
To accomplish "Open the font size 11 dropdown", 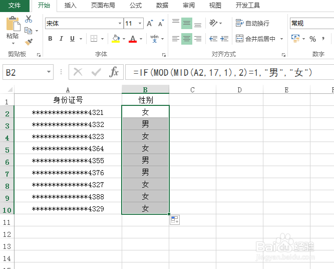I will (x=140, y=23).
